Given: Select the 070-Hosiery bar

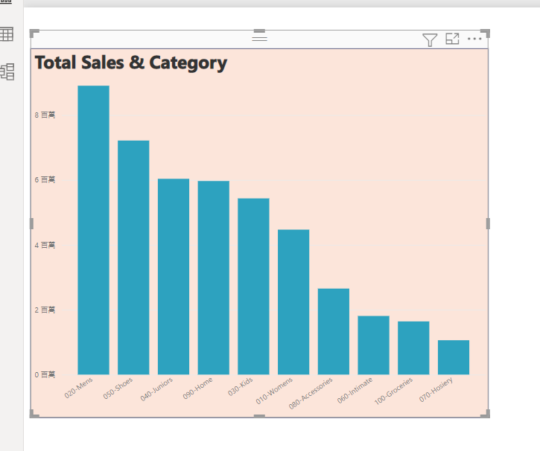Looking at the screenshot, I should [454, 357].
